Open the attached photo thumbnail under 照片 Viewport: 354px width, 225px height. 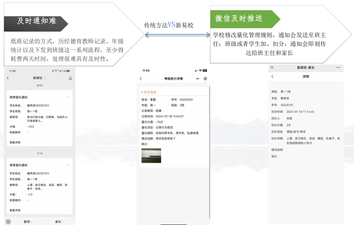point(151,156)
